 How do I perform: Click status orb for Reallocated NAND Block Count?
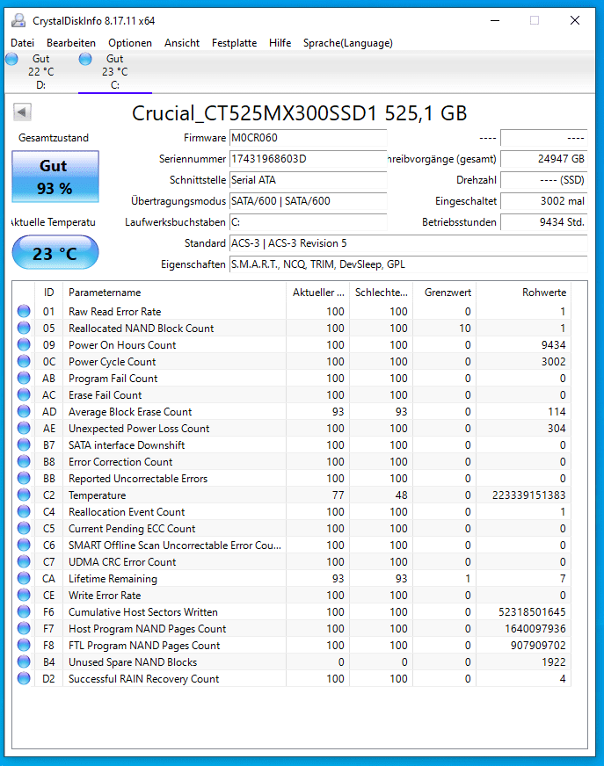tap(24, 328)
